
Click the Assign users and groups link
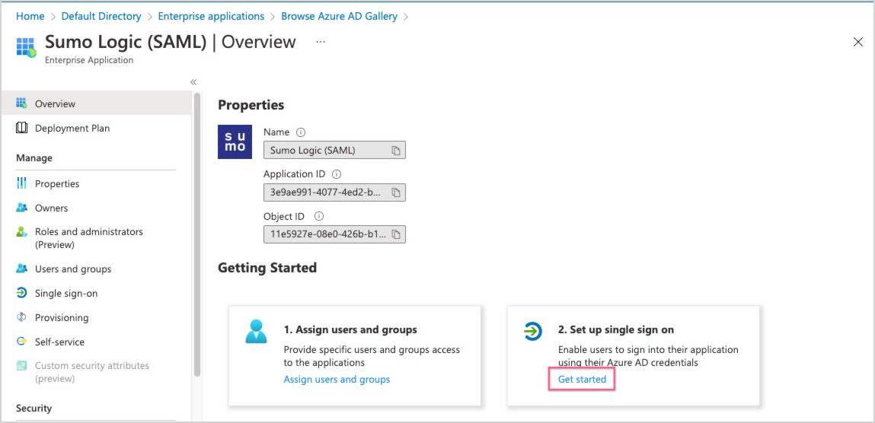click(x=337, y=379)
